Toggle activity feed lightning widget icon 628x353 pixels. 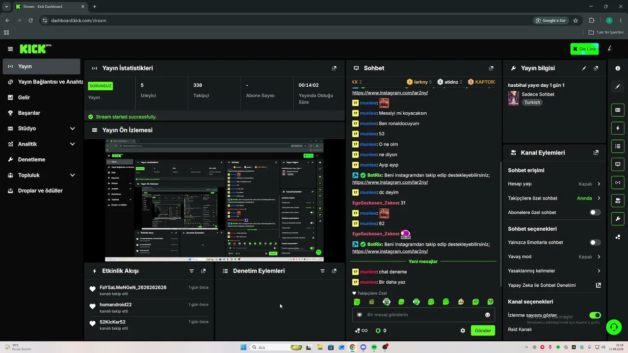[x=618, y=128]
